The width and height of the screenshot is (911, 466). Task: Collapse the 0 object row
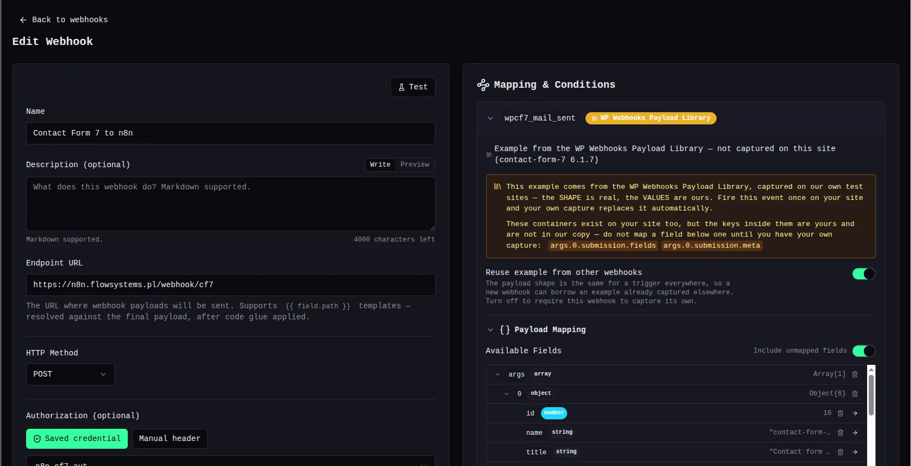click(507, 394)
